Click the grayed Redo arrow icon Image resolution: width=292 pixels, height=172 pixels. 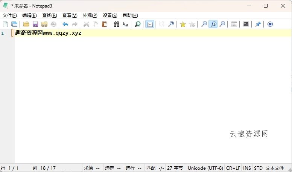click(75, 24)
